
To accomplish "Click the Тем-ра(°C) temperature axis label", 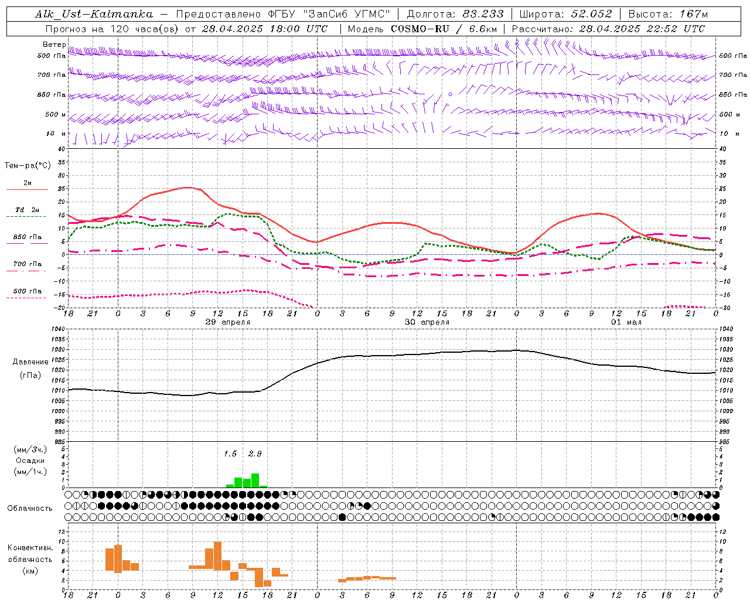I will [x=28, y=166].
